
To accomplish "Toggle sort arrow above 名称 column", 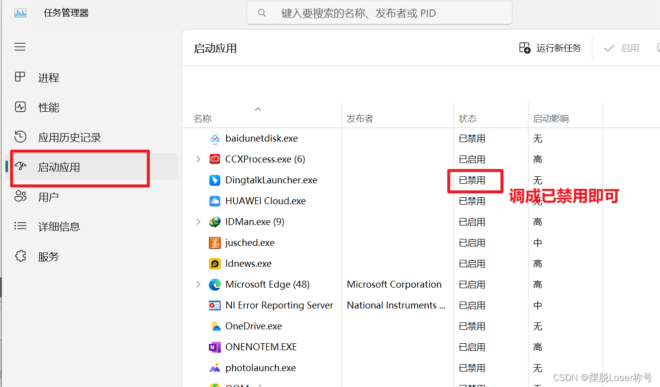I will coord(258,109).
